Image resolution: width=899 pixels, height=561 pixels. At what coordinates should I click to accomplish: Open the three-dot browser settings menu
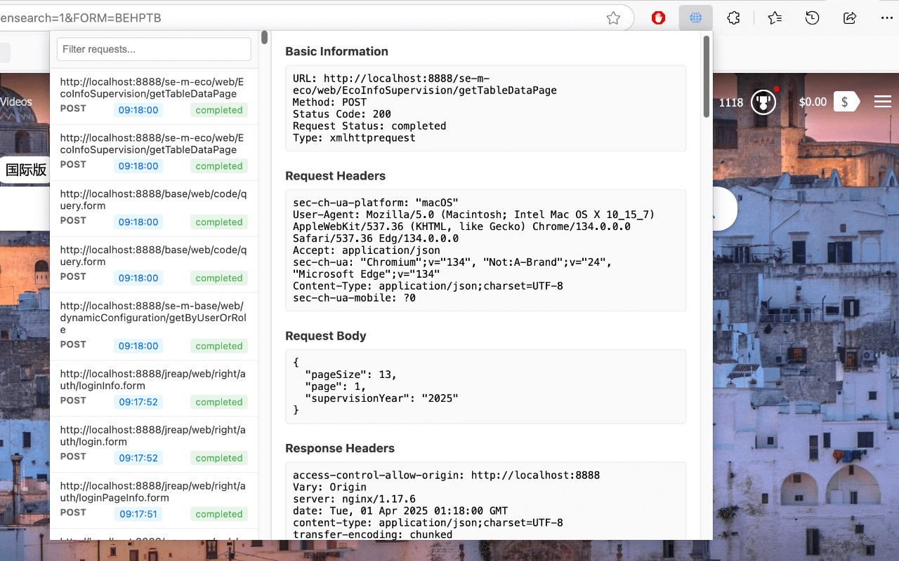tap(886, 18)
